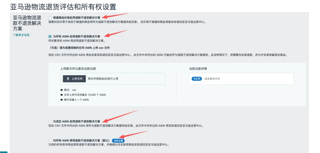The width and height of the screenshot is (320, 153).
Task: Click the 文件上传可支持最多 10,000 个 ASIN text
Action: click(85, 95)
